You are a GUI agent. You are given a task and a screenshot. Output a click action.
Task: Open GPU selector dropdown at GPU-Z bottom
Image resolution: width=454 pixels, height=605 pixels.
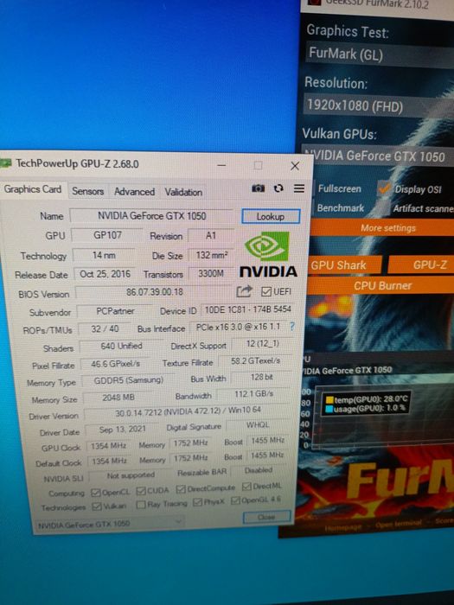tap(109, 524)
